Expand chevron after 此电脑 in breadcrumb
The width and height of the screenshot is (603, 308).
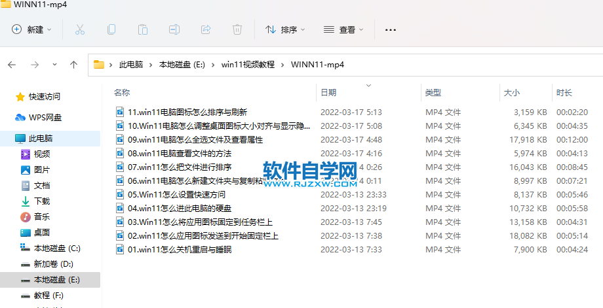pos(151,65)
